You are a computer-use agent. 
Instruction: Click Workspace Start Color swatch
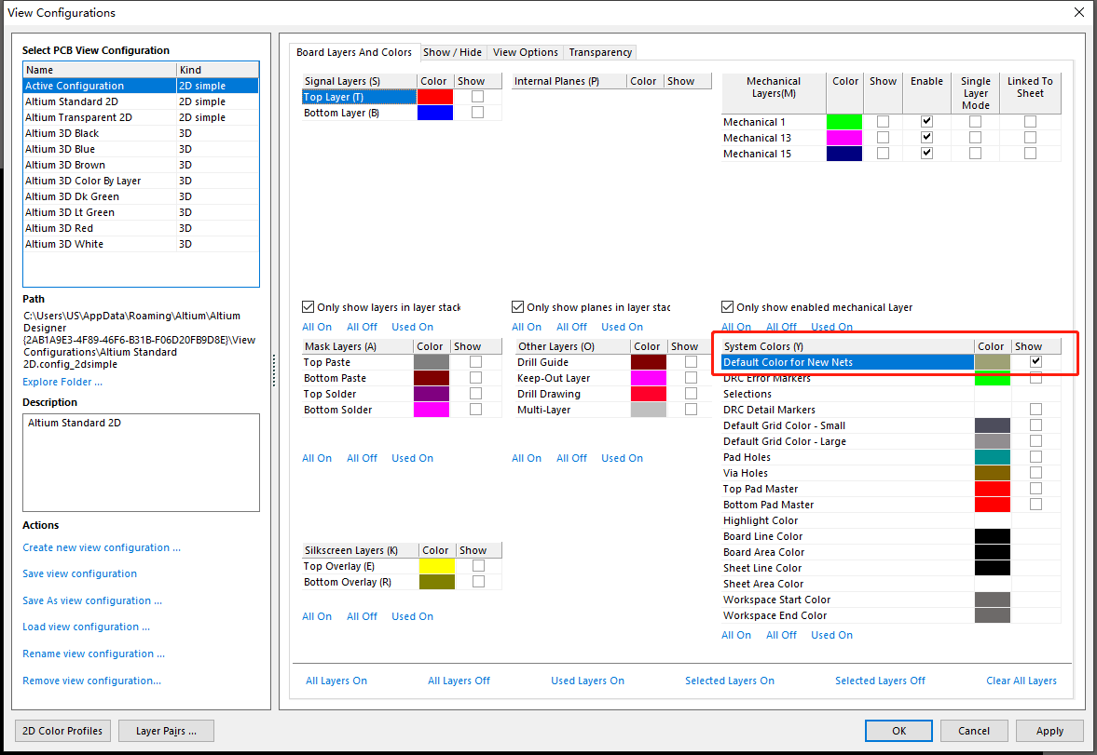(x=993, y=600)
